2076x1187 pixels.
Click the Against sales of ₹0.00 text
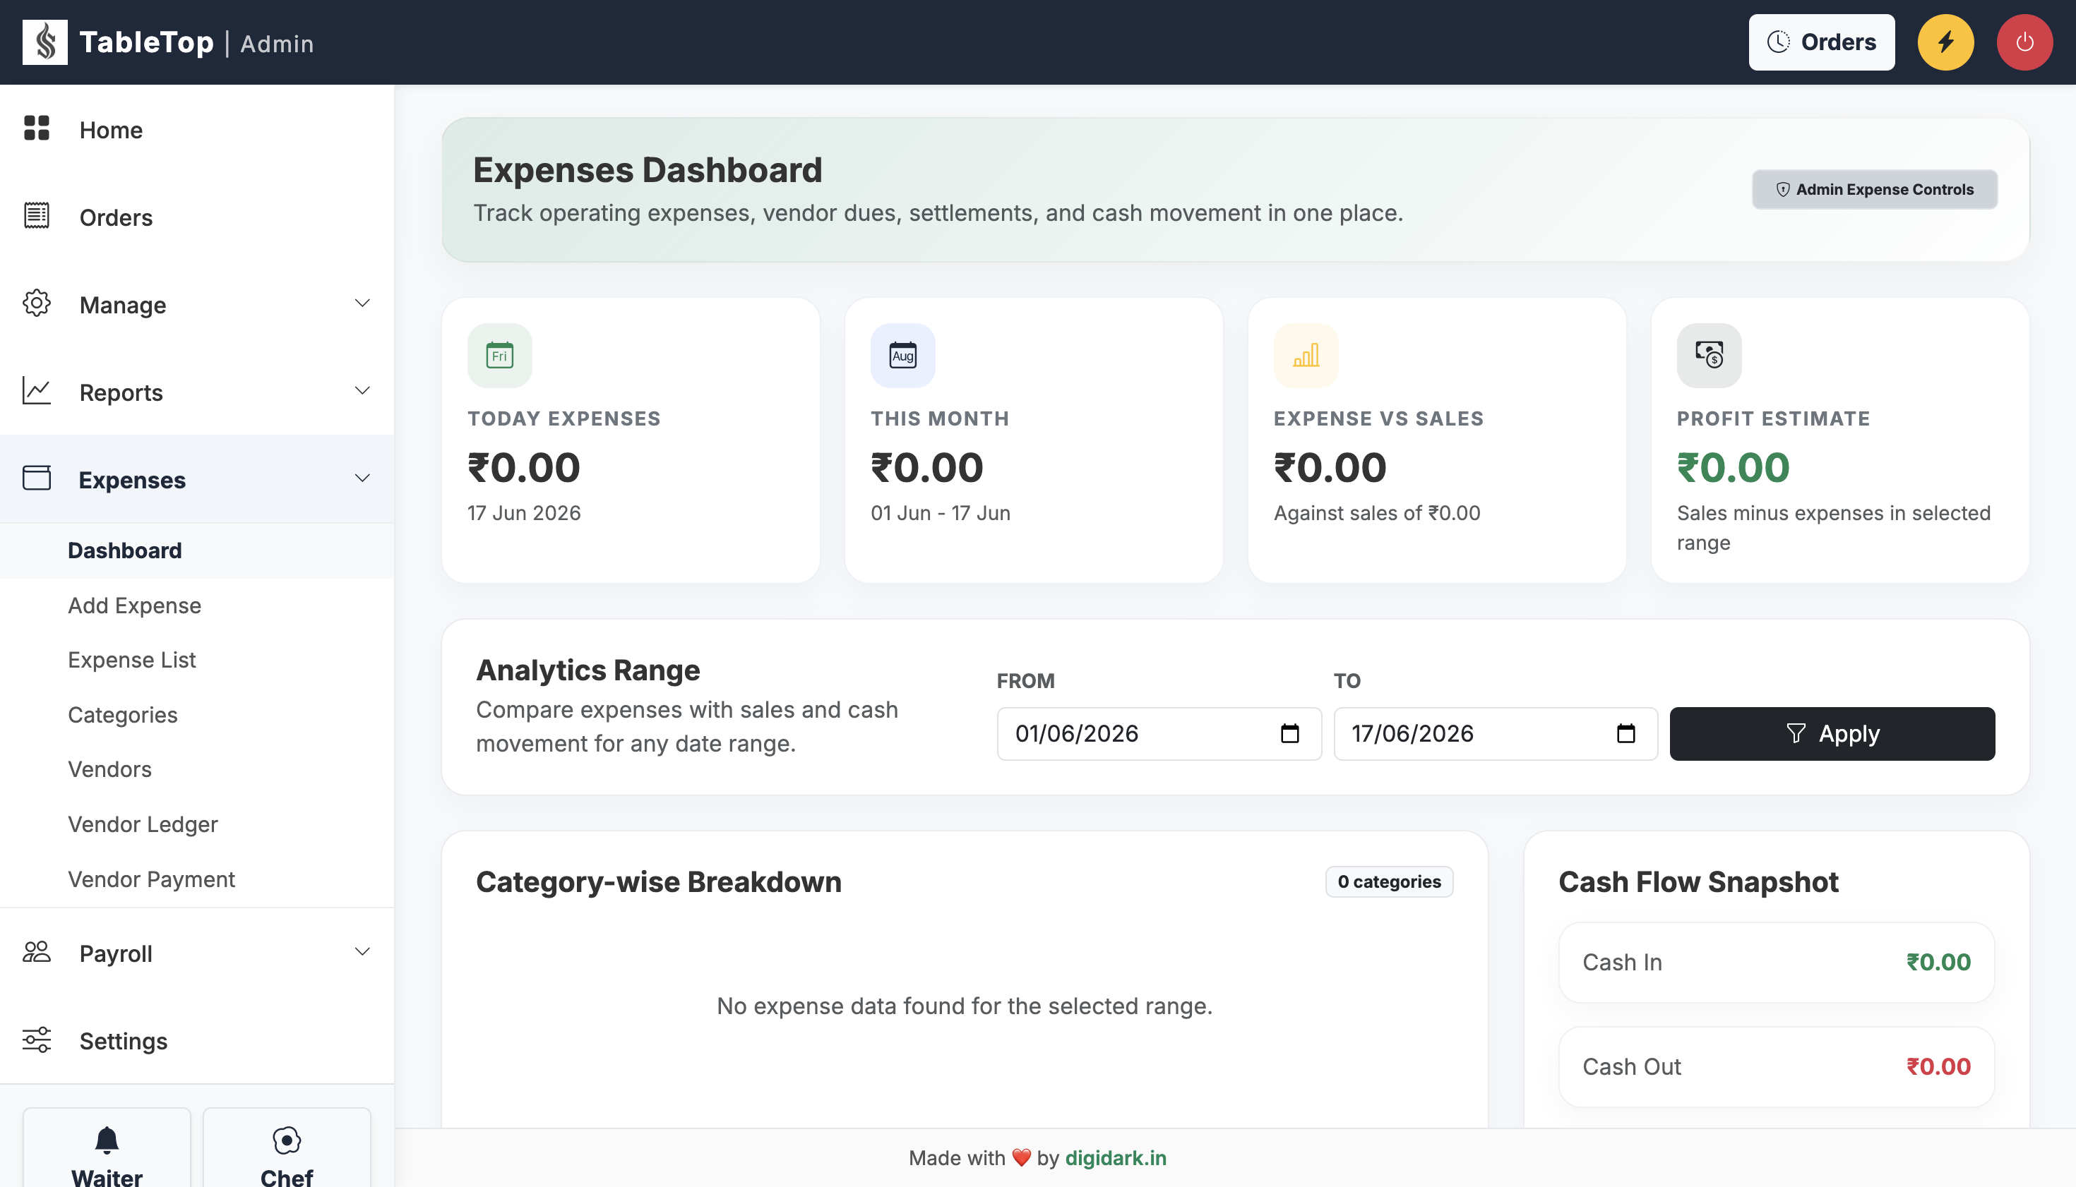click(1377, 513)
